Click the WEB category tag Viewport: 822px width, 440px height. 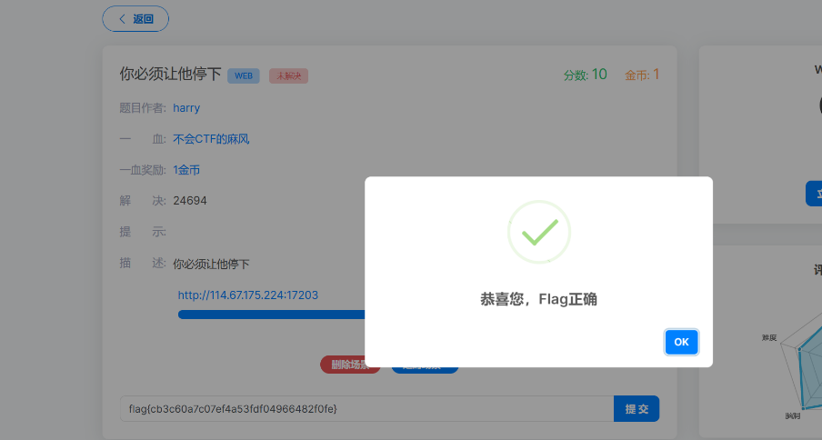coord(244,76)
